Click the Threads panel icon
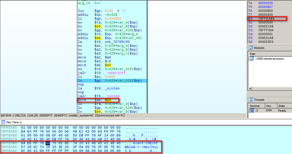This screenshot has height=154, width=292. [251, 100]
